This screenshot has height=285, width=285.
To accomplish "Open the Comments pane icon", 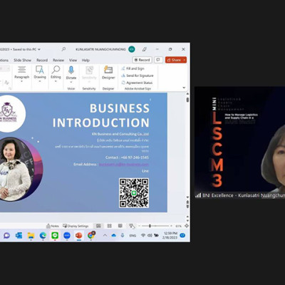I will point(158,60).
